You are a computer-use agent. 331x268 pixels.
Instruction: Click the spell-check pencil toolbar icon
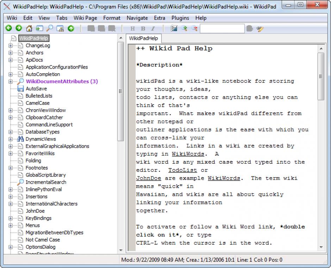[x=260, y=29]
